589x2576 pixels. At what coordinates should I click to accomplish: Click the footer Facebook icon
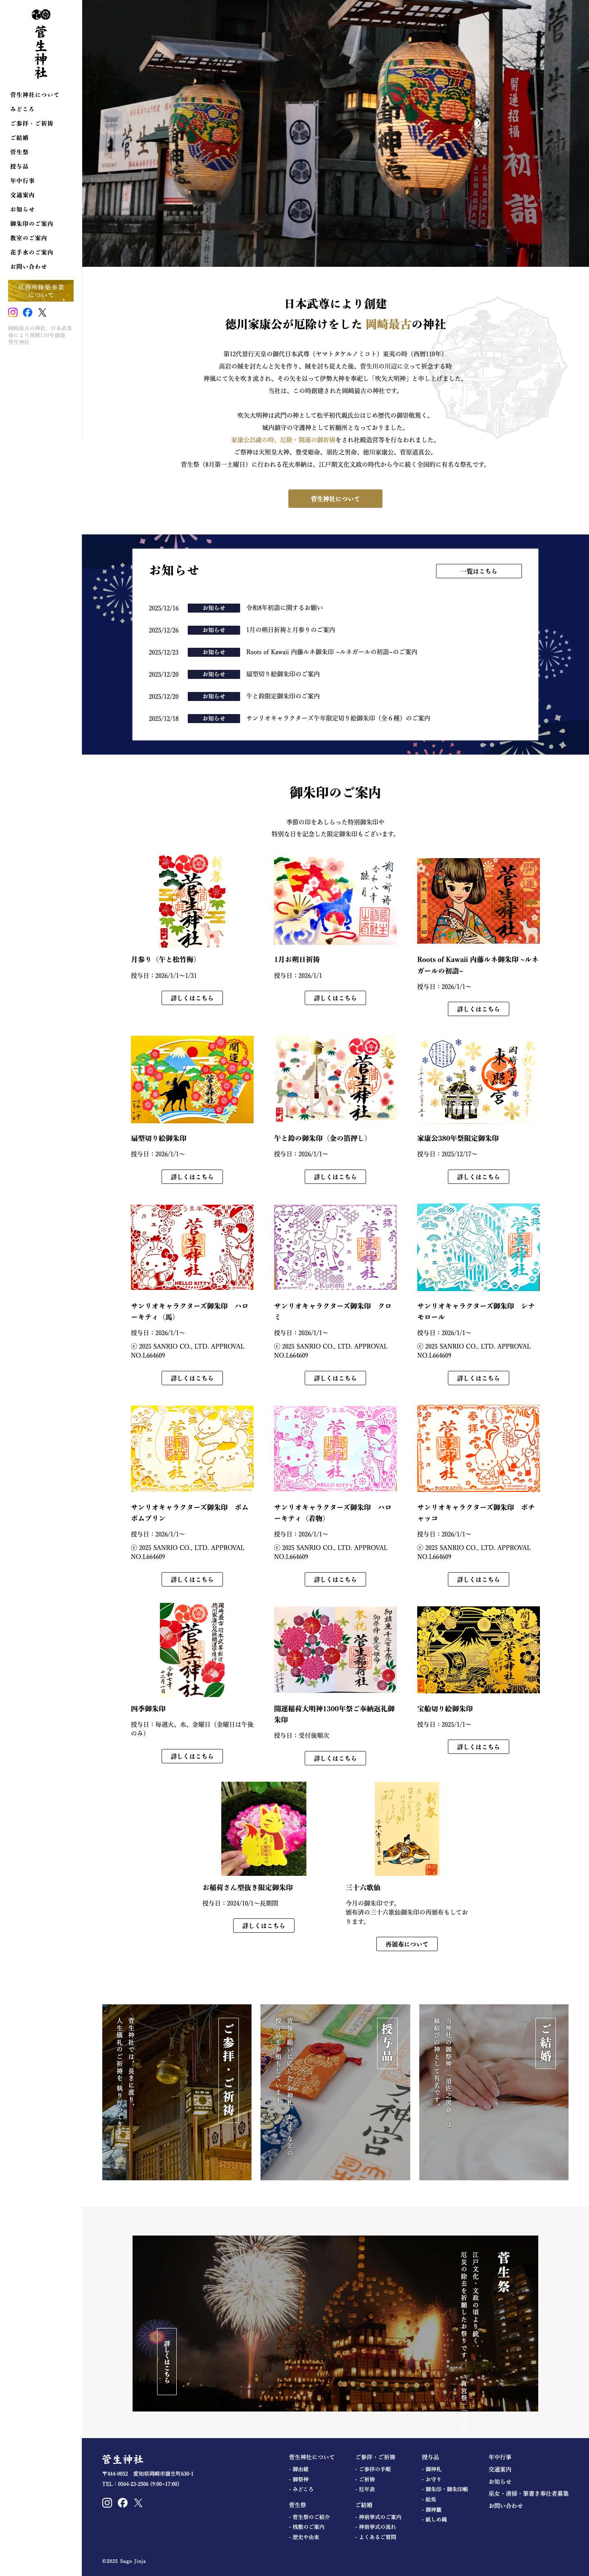coord(123,2503)
